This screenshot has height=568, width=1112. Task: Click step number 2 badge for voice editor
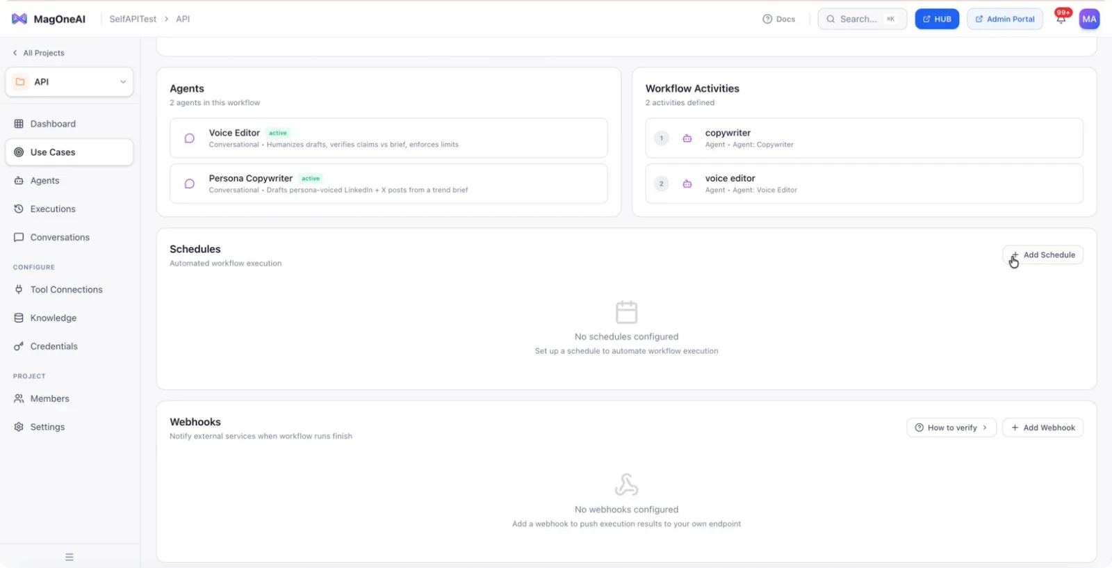click(661, 184)
